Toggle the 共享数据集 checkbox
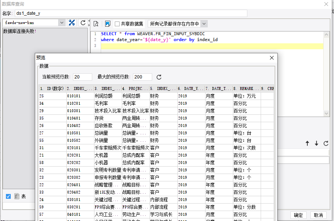Viewport: 334px width, 221px height. (117, 24)
